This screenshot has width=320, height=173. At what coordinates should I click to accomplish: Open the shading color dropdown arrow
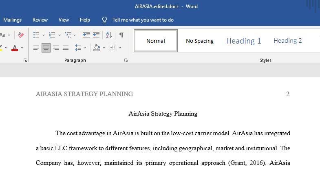tap(104, 48)
